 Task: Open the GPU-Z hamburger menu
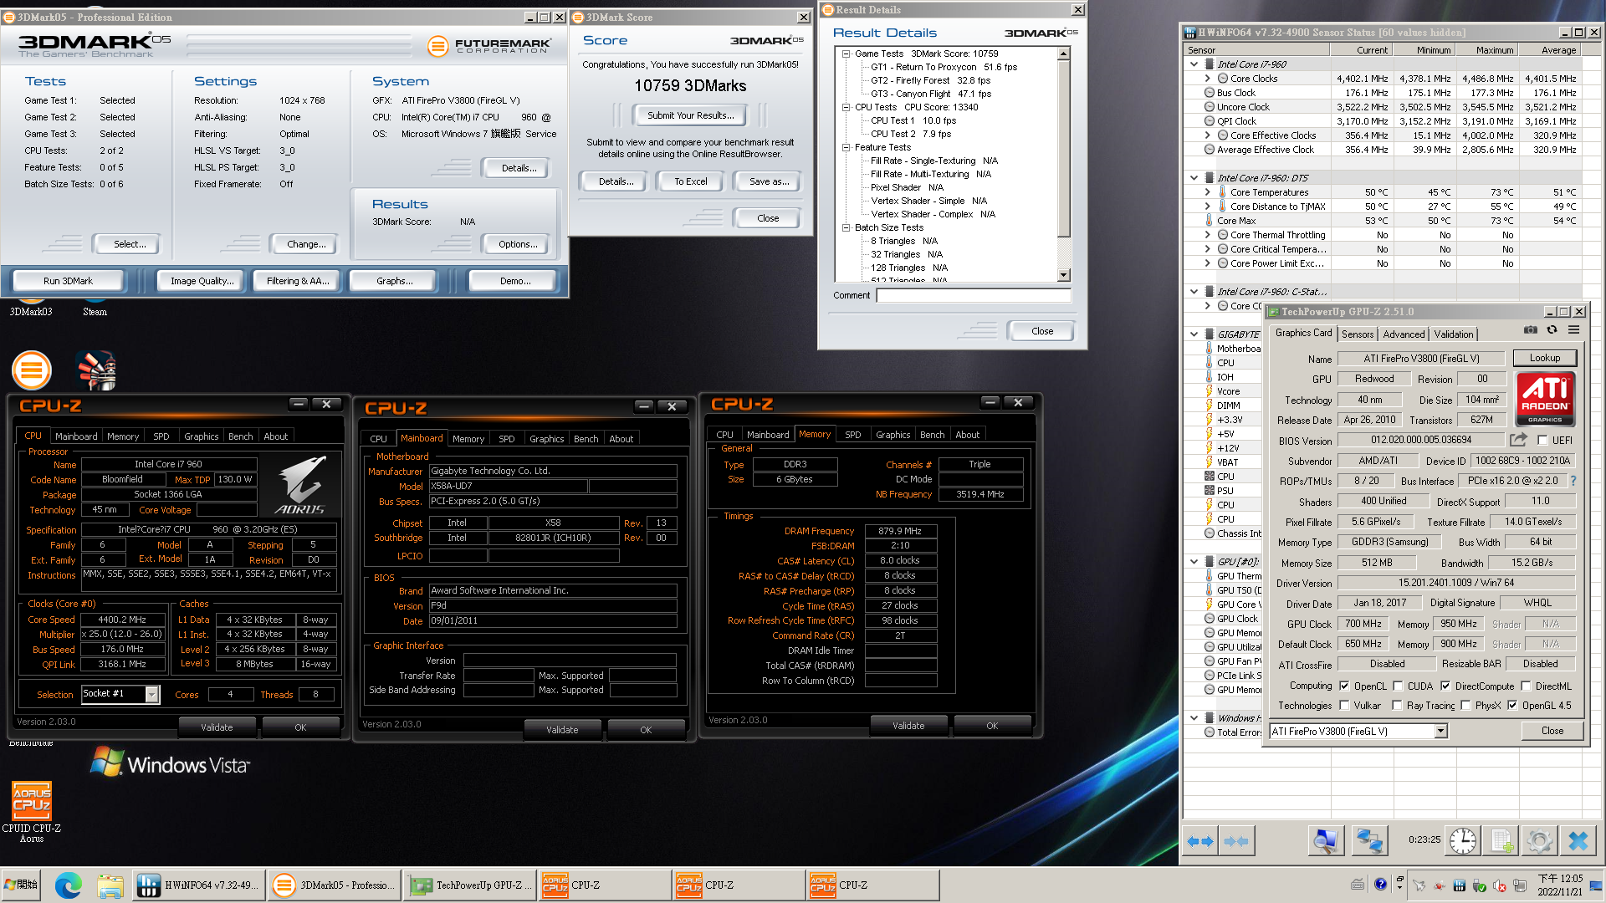click(1573, 330)
